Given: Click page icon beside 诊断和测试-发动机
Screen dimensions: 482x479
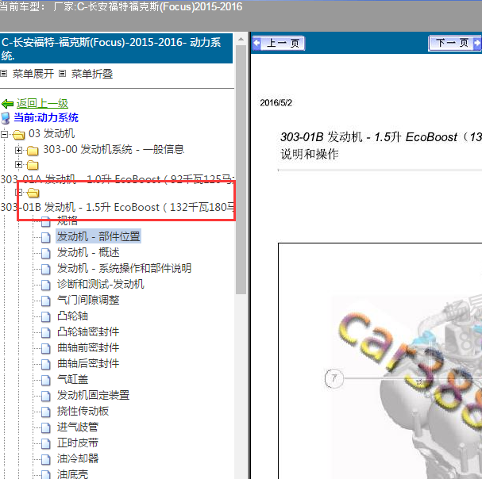Looking at the screenshot, I should click(46, 285).
